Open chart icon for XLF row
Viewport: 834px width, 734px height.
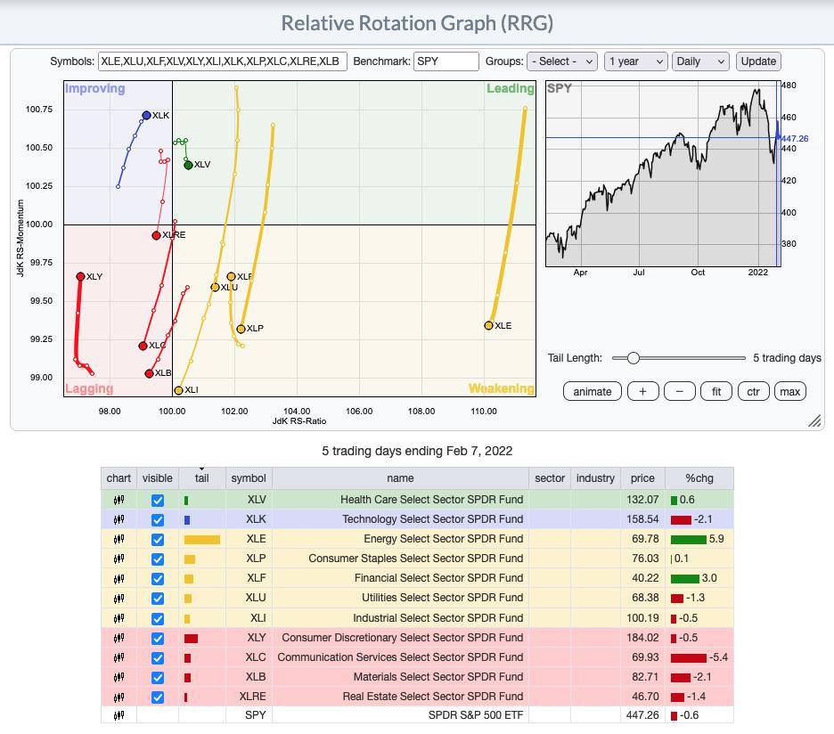coord(119,579)
